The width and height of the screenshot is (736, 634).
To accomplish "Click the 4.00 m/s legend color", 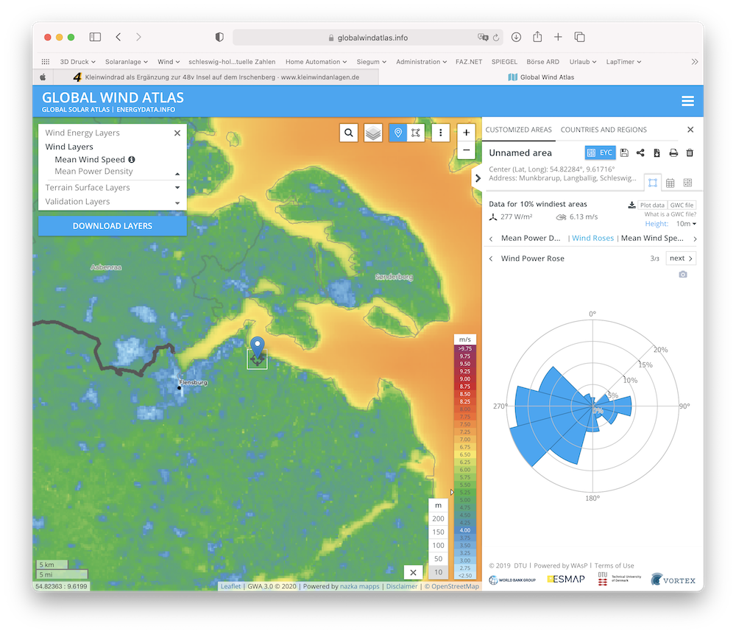I will point(464,530).
